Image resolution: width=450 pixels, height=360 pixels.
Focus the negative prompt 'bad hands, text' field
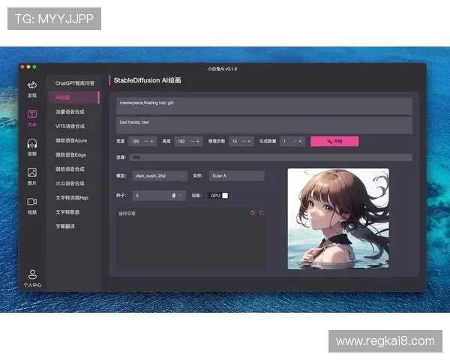click(264, 125)
